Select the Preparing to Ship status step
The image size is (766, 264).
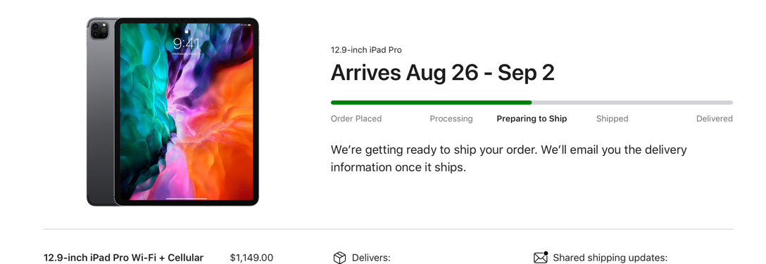point(532,119)
